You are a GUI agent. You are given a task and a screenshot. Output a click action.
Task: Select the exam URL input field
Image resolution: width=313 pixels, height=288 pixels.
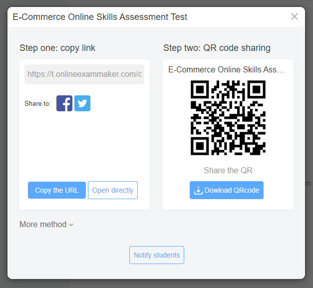click(84, 74)
